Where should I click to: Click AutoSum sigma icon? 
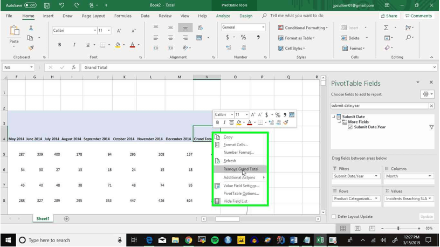pyautogui.click(x=387, y=28)
